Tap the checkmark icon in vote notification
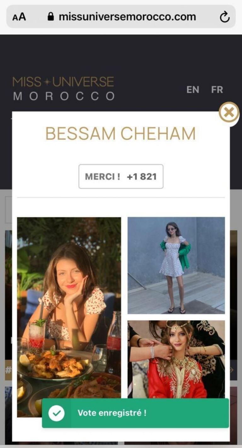242x448 pixels. pos(57,413)
